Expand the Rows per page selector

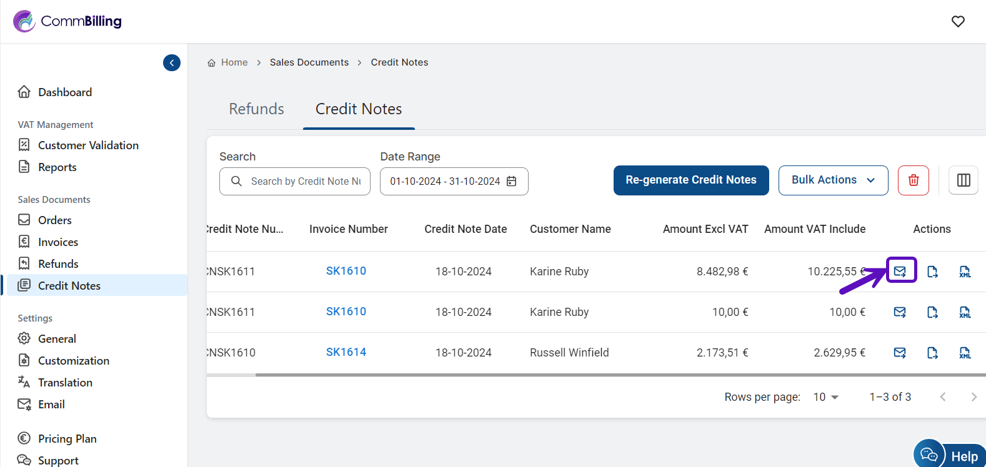tap(825, 397)
